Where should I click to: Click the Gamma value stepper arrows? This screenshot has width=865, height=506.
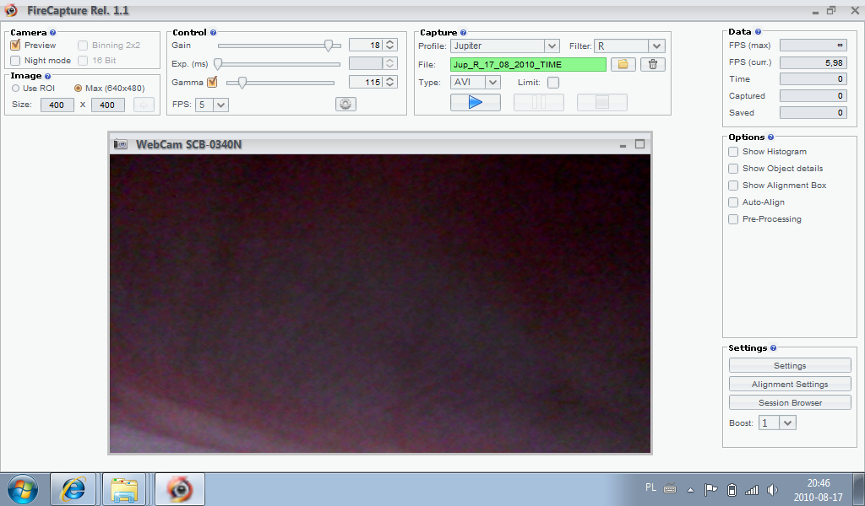click(390, 82)
